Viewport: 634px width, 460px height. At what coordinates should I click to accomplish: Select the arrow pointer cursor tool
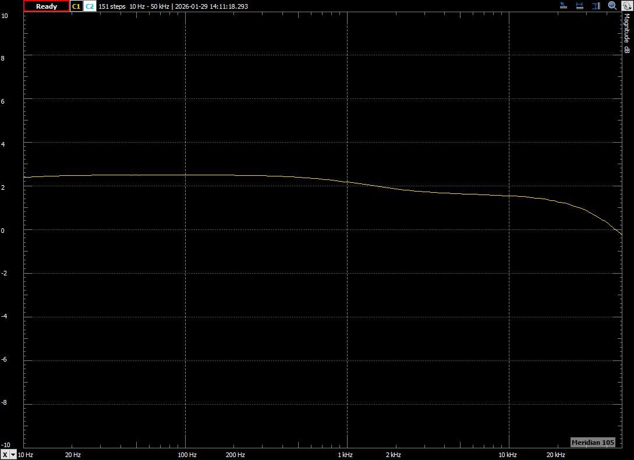(564, 6)
